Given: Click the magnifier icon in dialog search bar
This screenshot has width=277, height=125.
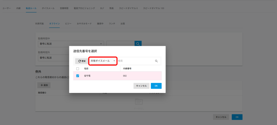Looking at the screenshot, I should pyautogui.click(x=156, y=61).
